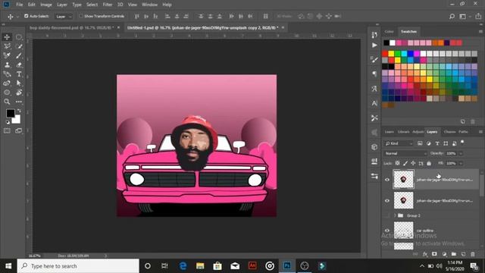Screen dimensions: 485x273
Task: Switch to the Color panel tab
Action: (x=389, y=32)
